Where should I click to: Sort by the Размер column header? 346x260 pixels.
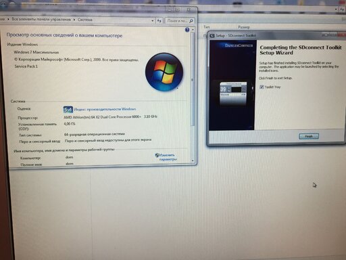tap(244, 27)
